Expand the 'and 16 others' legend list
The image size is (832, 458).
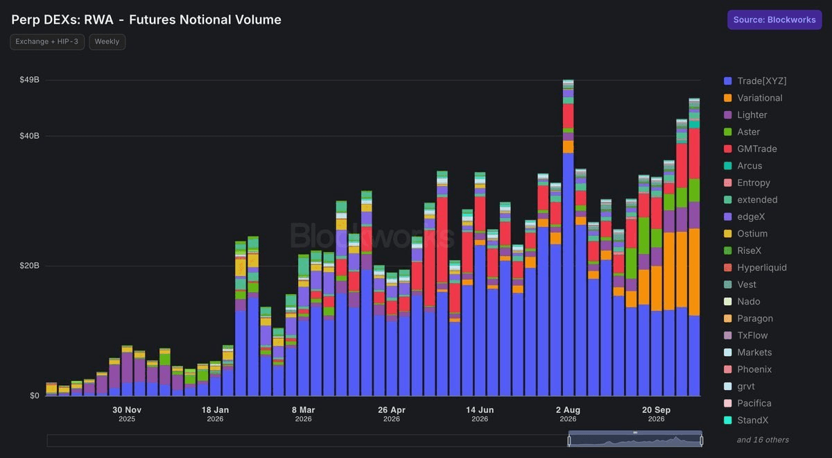point(763,439)
